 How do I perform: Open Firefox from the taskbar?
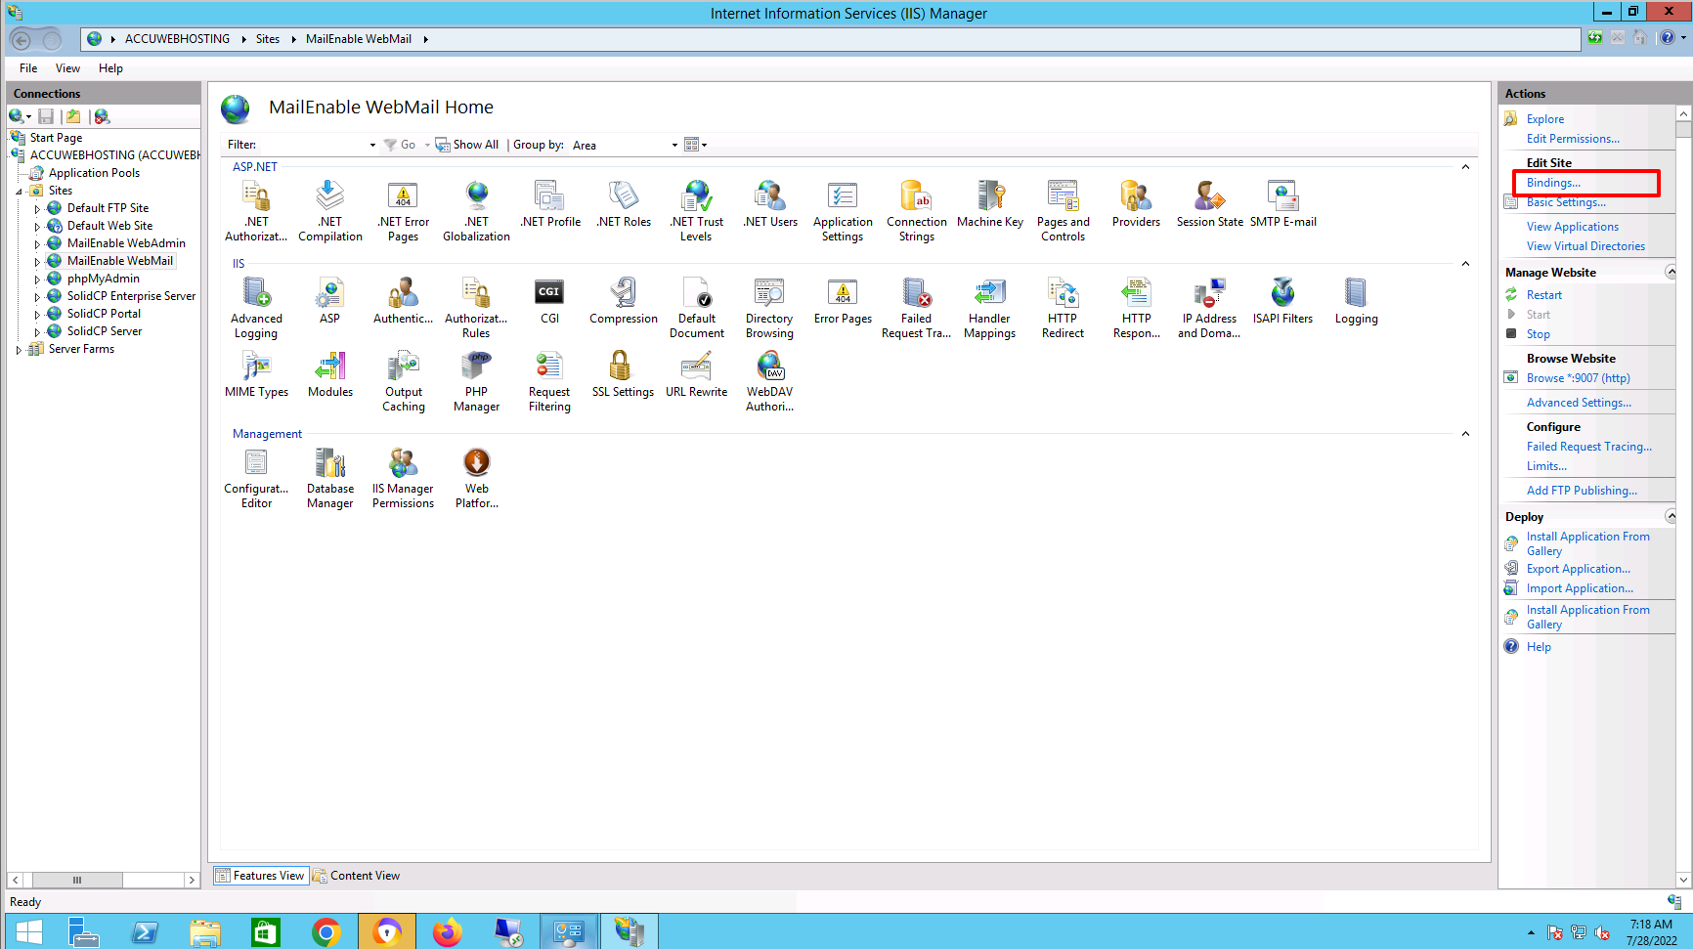pos(448,932)
